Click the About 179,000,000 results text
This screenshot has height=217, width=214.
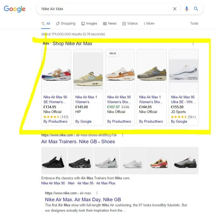point(73,34)
